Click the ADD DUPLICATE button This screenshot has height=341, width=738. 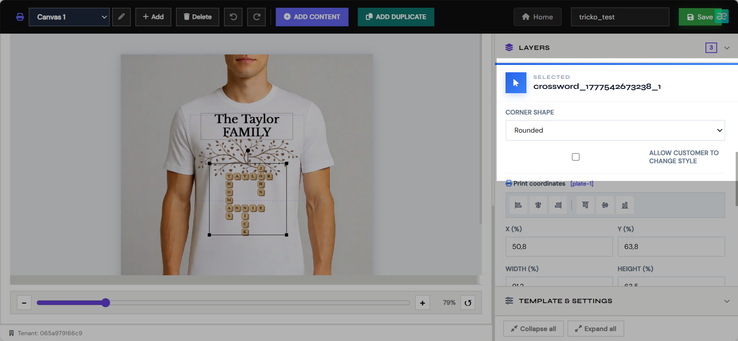396,17
